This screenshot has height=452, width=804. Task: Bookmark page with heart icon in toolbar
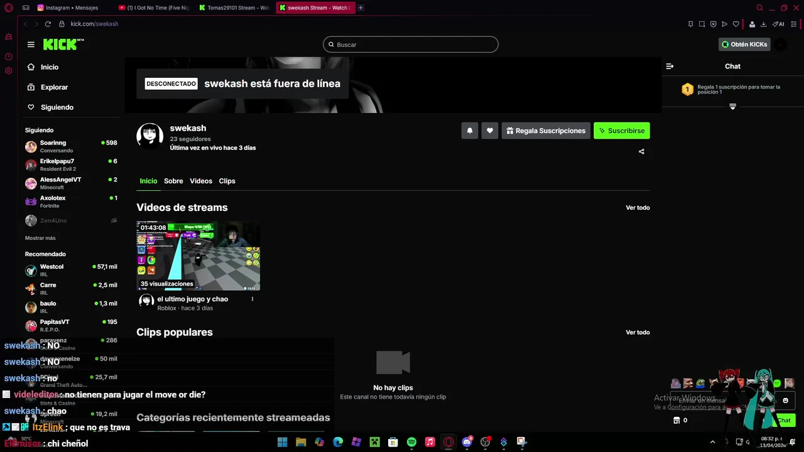pos(736,24)
